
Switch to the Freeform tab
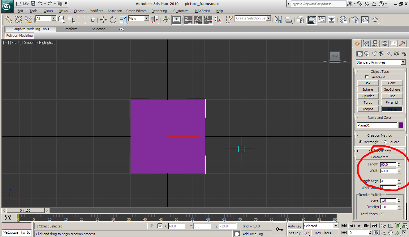(70, 29)
